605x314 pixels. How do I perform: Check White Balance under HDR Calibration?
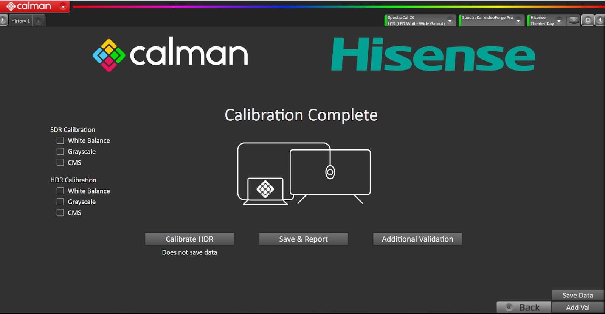(x=60, y=191)
